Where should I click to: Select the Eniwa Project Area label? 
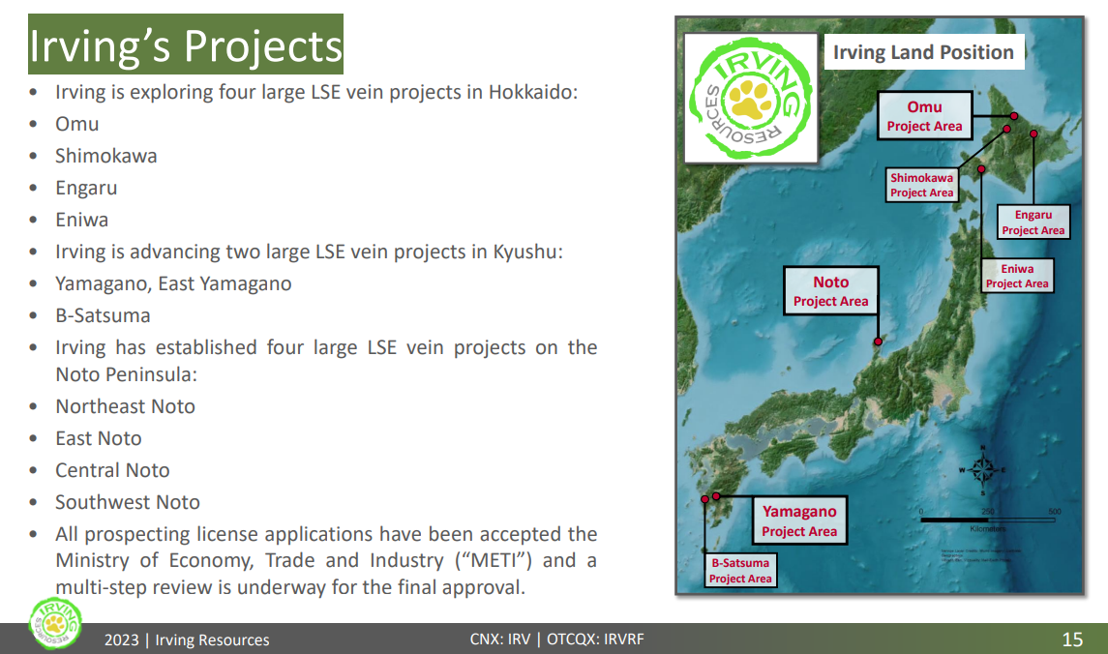click(x=1017, y=276)
